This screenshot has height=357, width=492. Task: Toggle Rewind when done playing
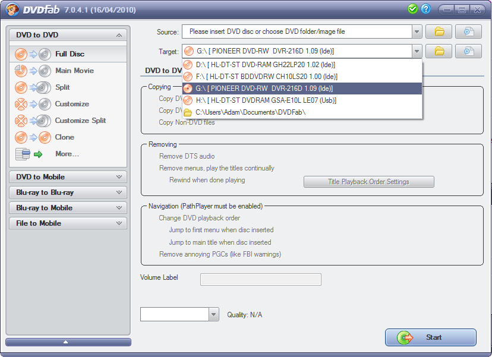(x=207, y=180)
